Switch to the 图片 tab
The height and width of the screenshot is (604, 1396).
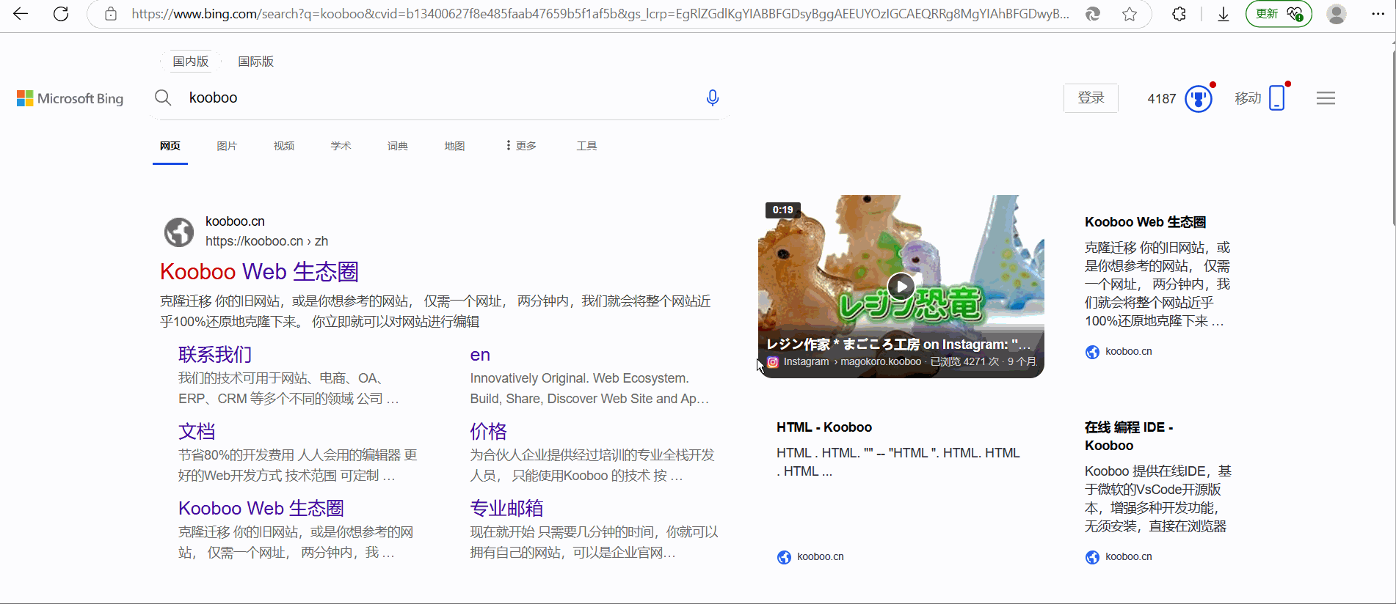point(227,146)
